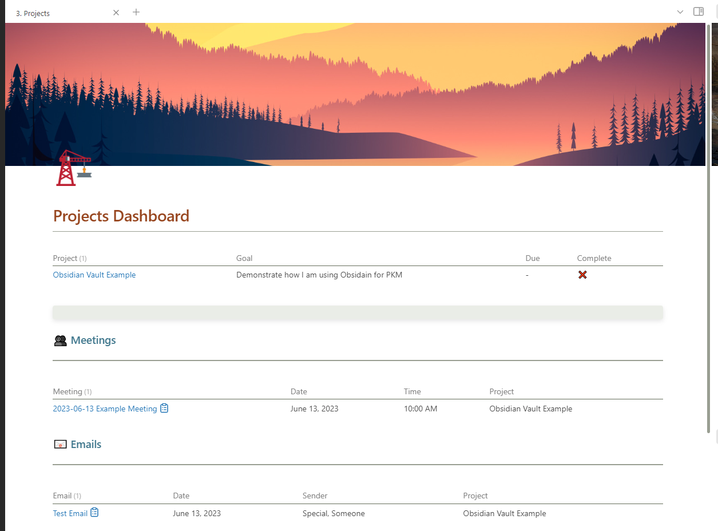Click the red X in Complete column
Viewport: 718px width, 531px height.
point(582,275)
